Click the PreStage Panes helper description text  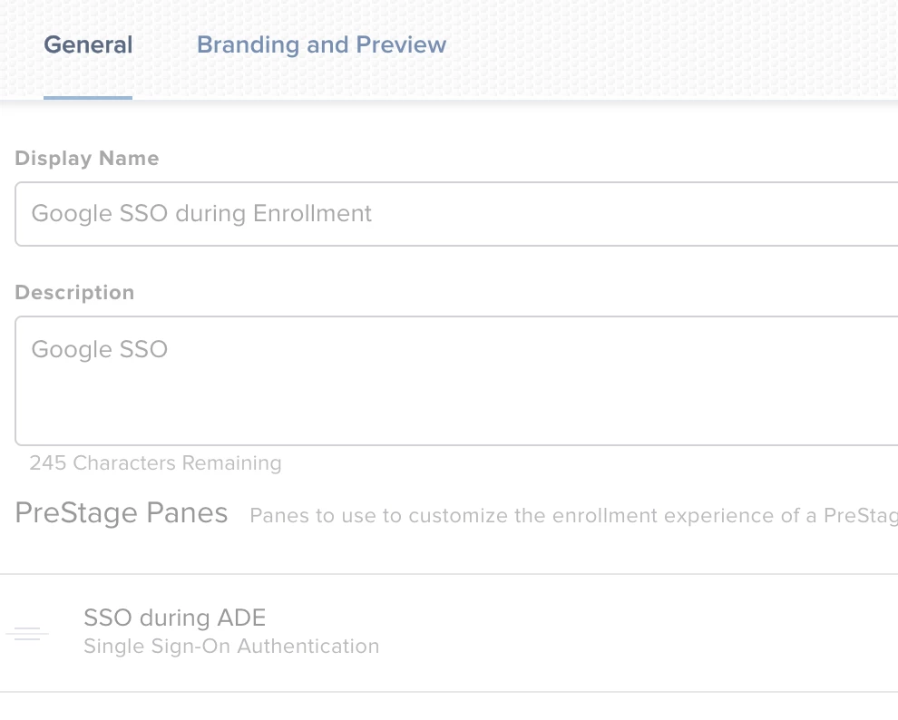pos(571,516)
